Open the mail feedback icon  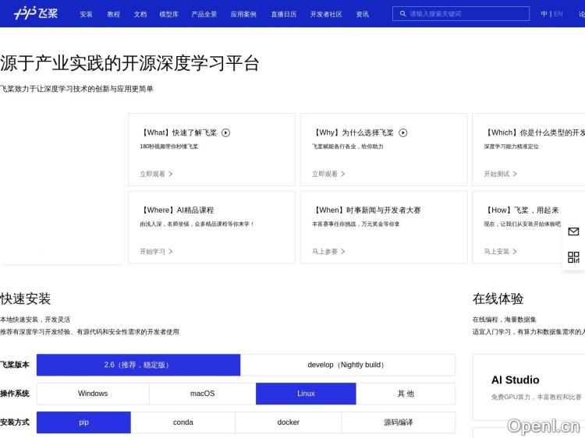point(573,231)
